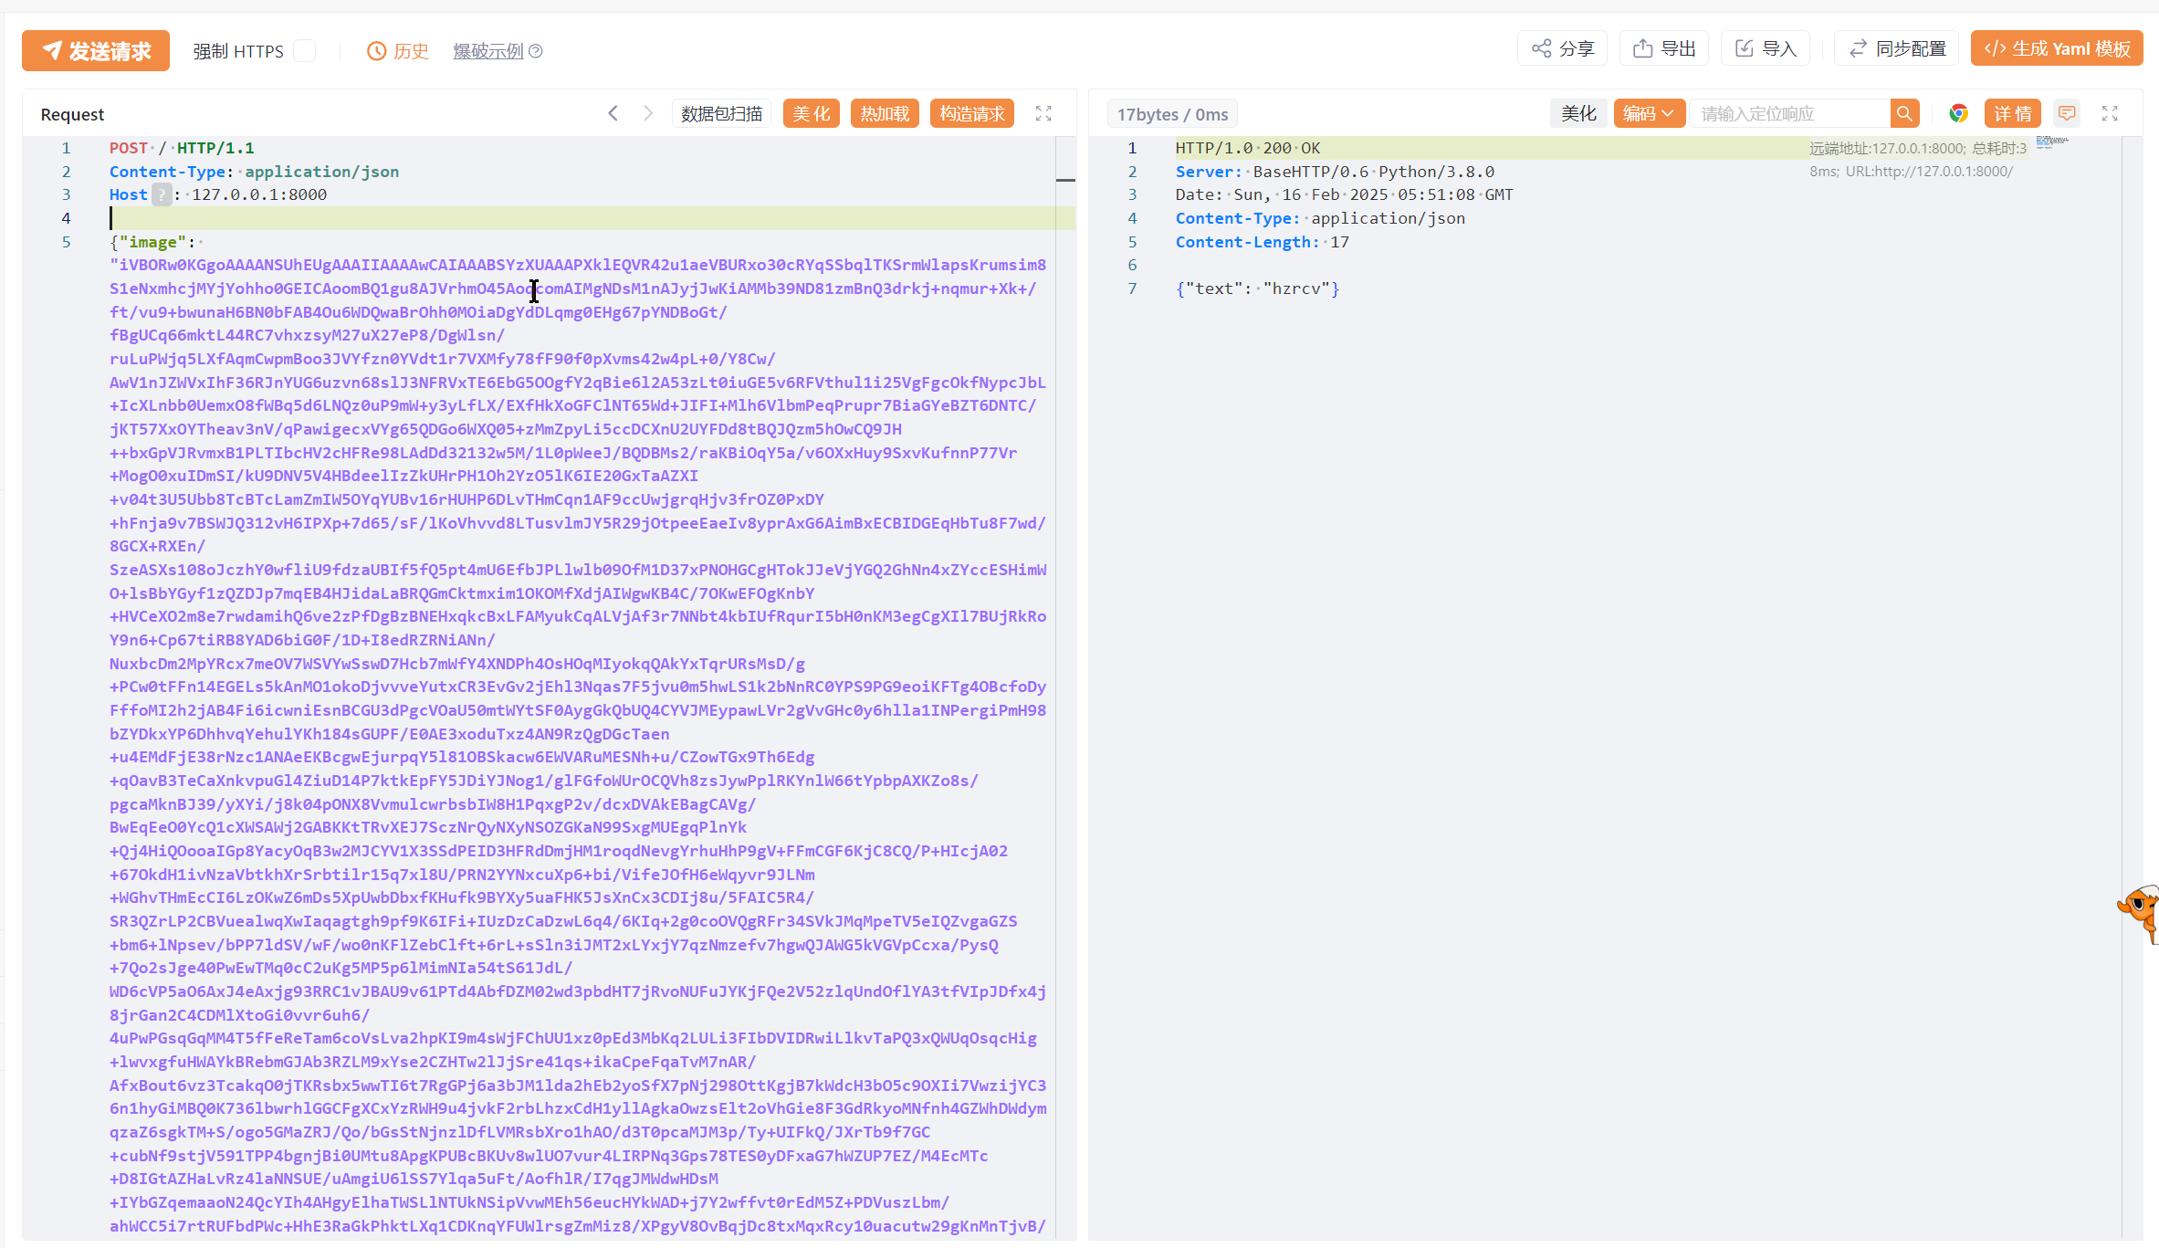
Task: Click the 导出 export button
Action: [x=1664, y=48]
